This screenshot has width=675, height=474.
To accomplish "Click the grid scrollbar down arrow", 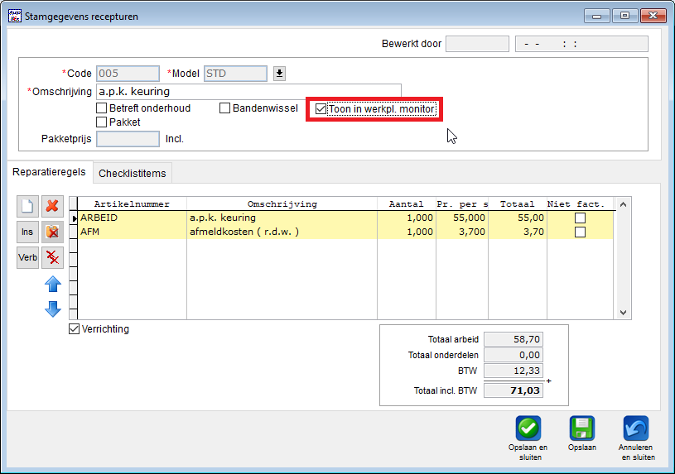I will click(x=623, y=313).
